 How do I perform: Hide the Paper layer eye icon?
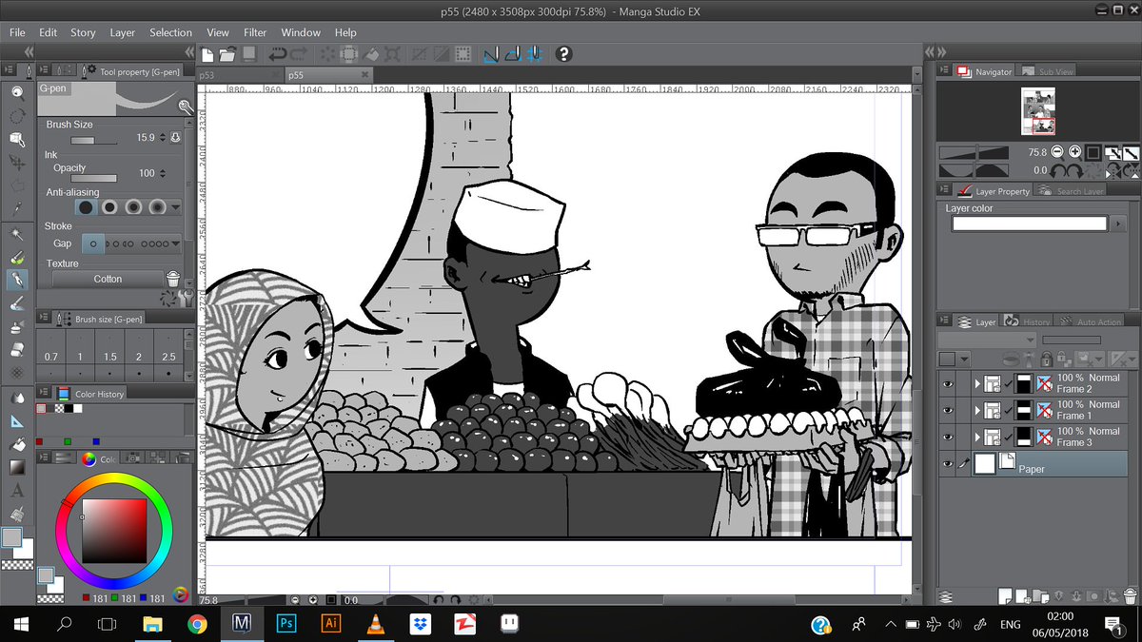947,463
